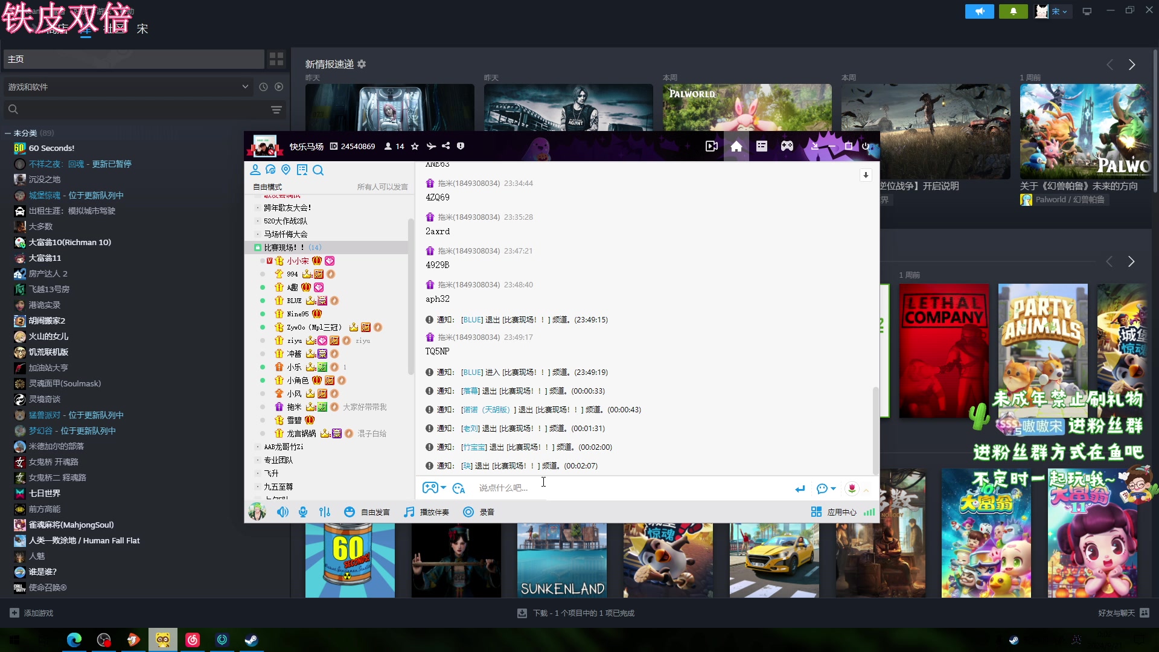Open Steam announcements megaphone icon
Image resolution: width=1159 pixels, height=652 pixels.
(979, 11)
